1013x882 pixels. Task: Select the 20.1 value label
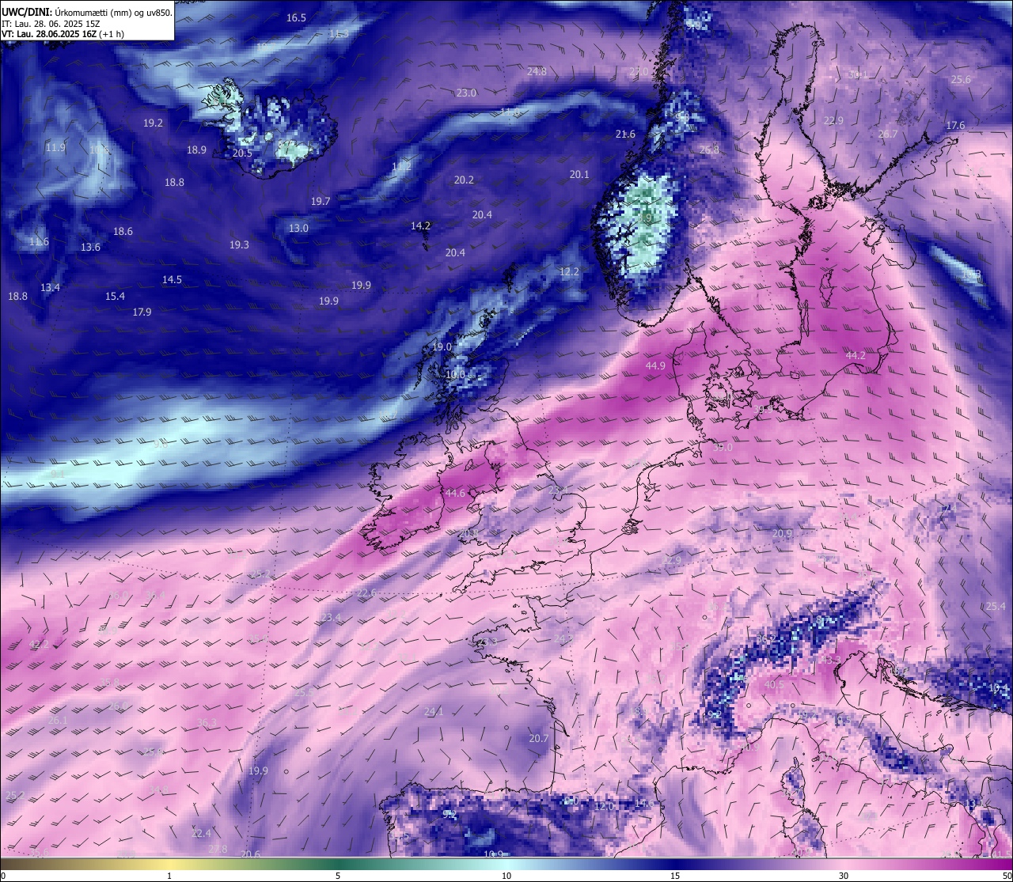click(x=579, y=174)
